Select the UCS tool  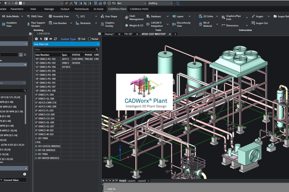pyautogui.click(x=80, y=16)
